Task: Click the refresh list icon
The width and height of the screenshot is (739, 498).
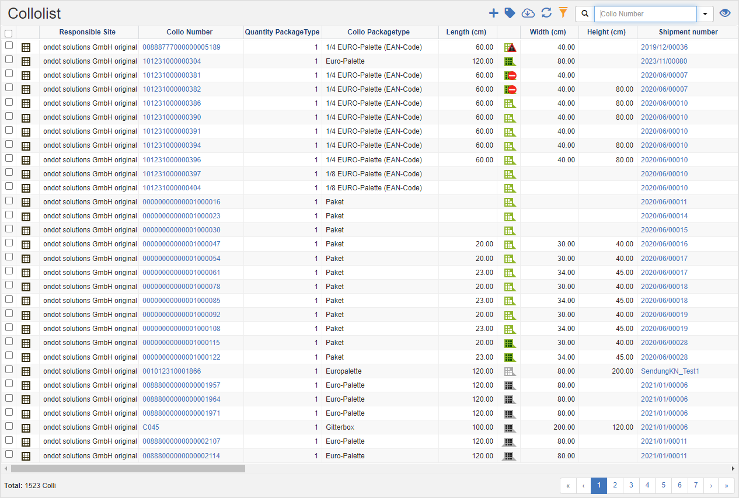Action: click(x=546, y=13)
